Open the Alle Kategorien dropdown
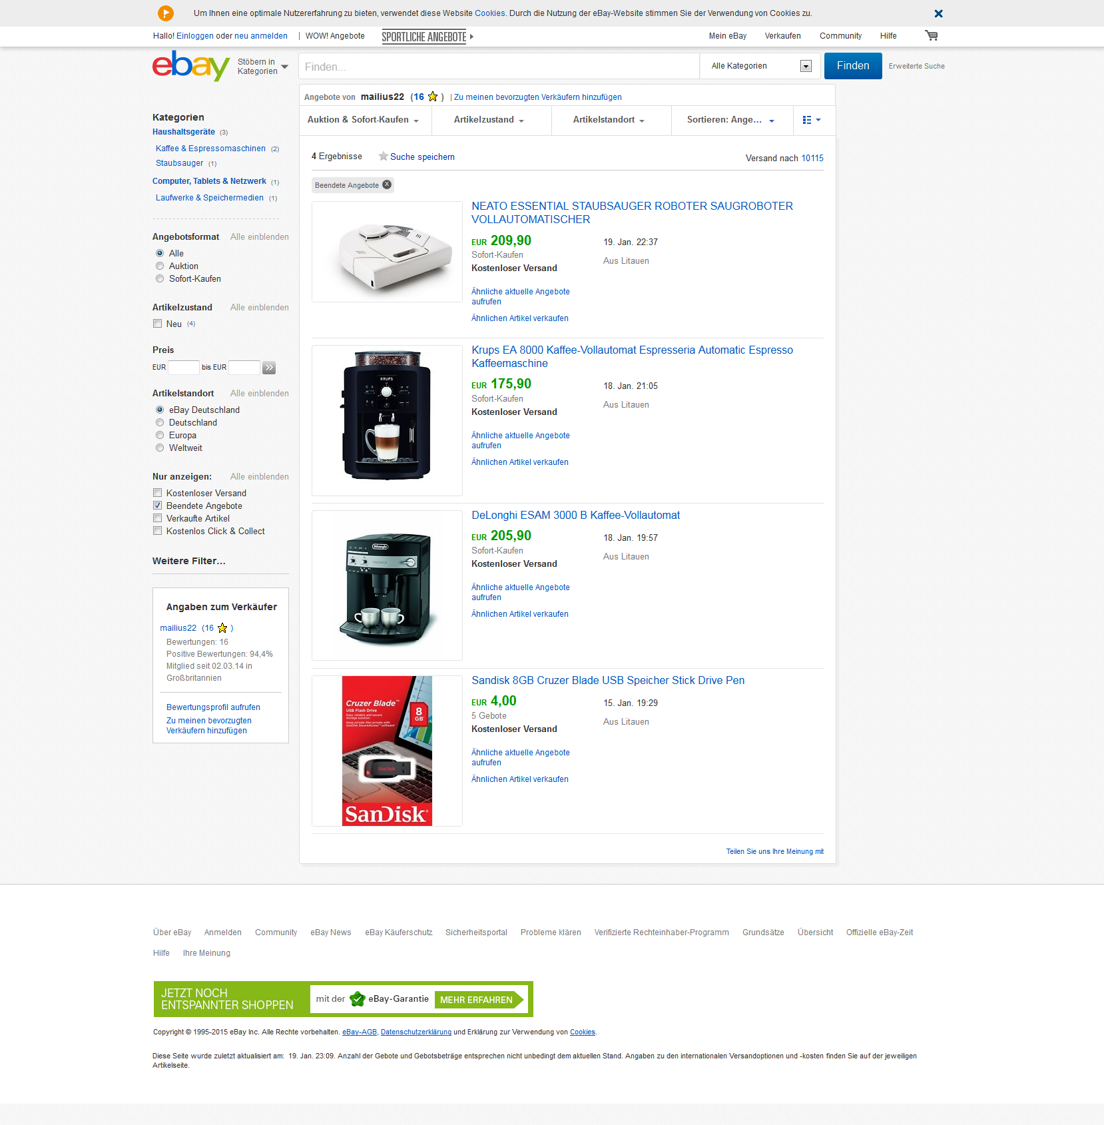1104x1125 pixels. 761,66
